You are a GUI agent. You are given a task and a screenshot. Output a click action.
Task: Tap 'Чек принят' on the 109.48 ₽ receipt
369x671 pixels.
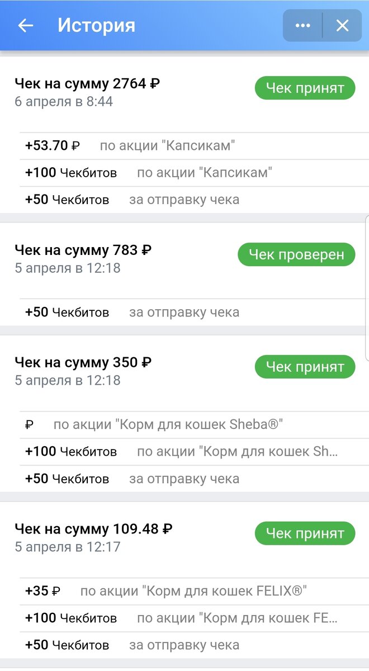click(304, 533)
